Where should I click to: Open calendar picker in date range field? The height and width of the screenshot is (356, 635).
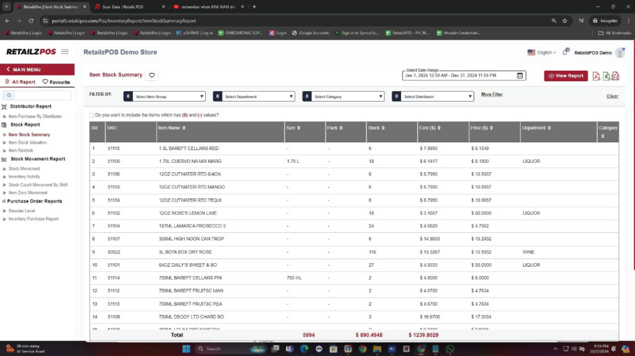520,76
